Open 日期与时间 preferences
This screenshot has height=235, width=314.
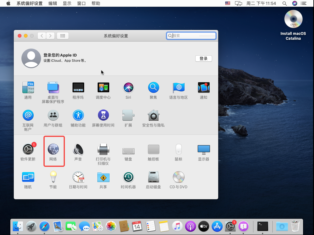tap(78, 180)
